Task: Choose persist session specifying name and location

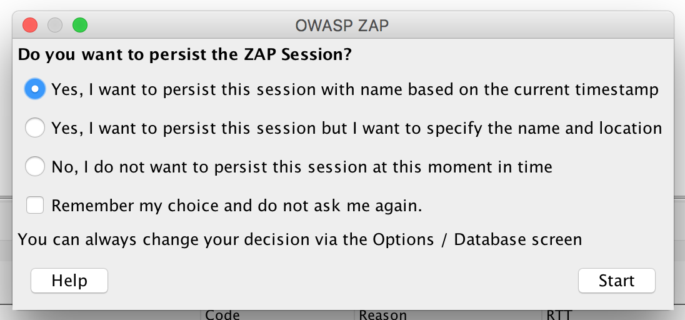Action: 35,127
